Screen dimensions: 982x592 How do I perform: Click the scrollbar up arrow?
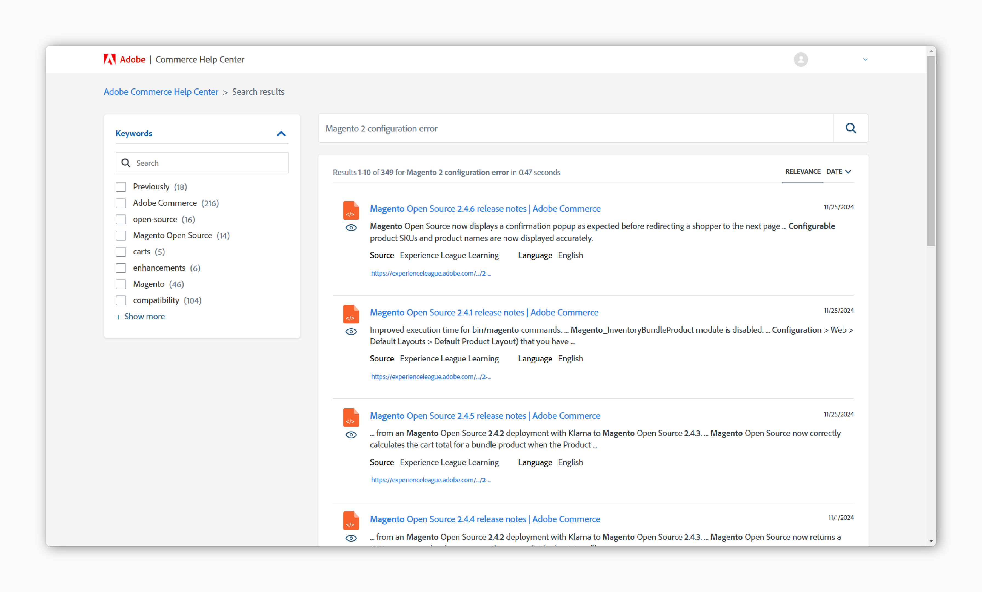coord(931,51)
